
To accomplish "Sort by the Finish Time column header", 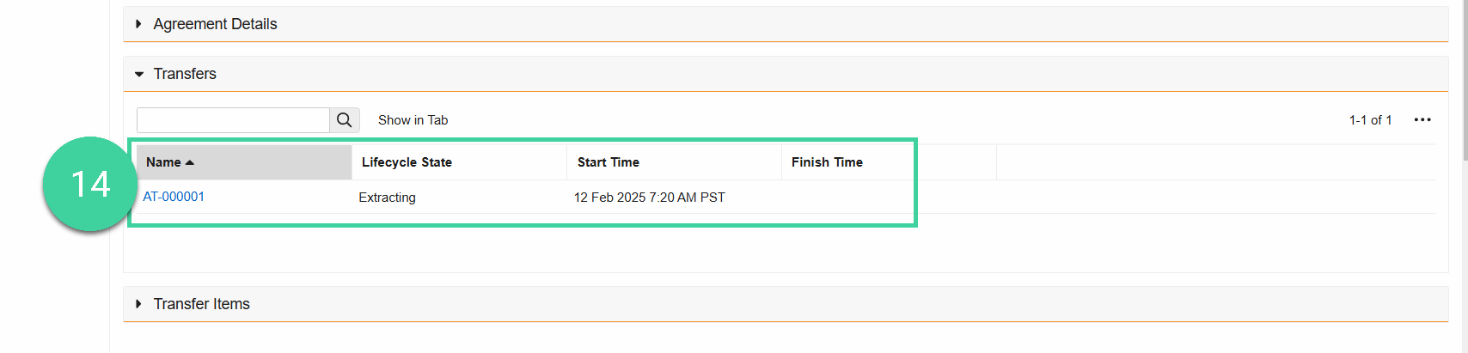I will point(827,162).
